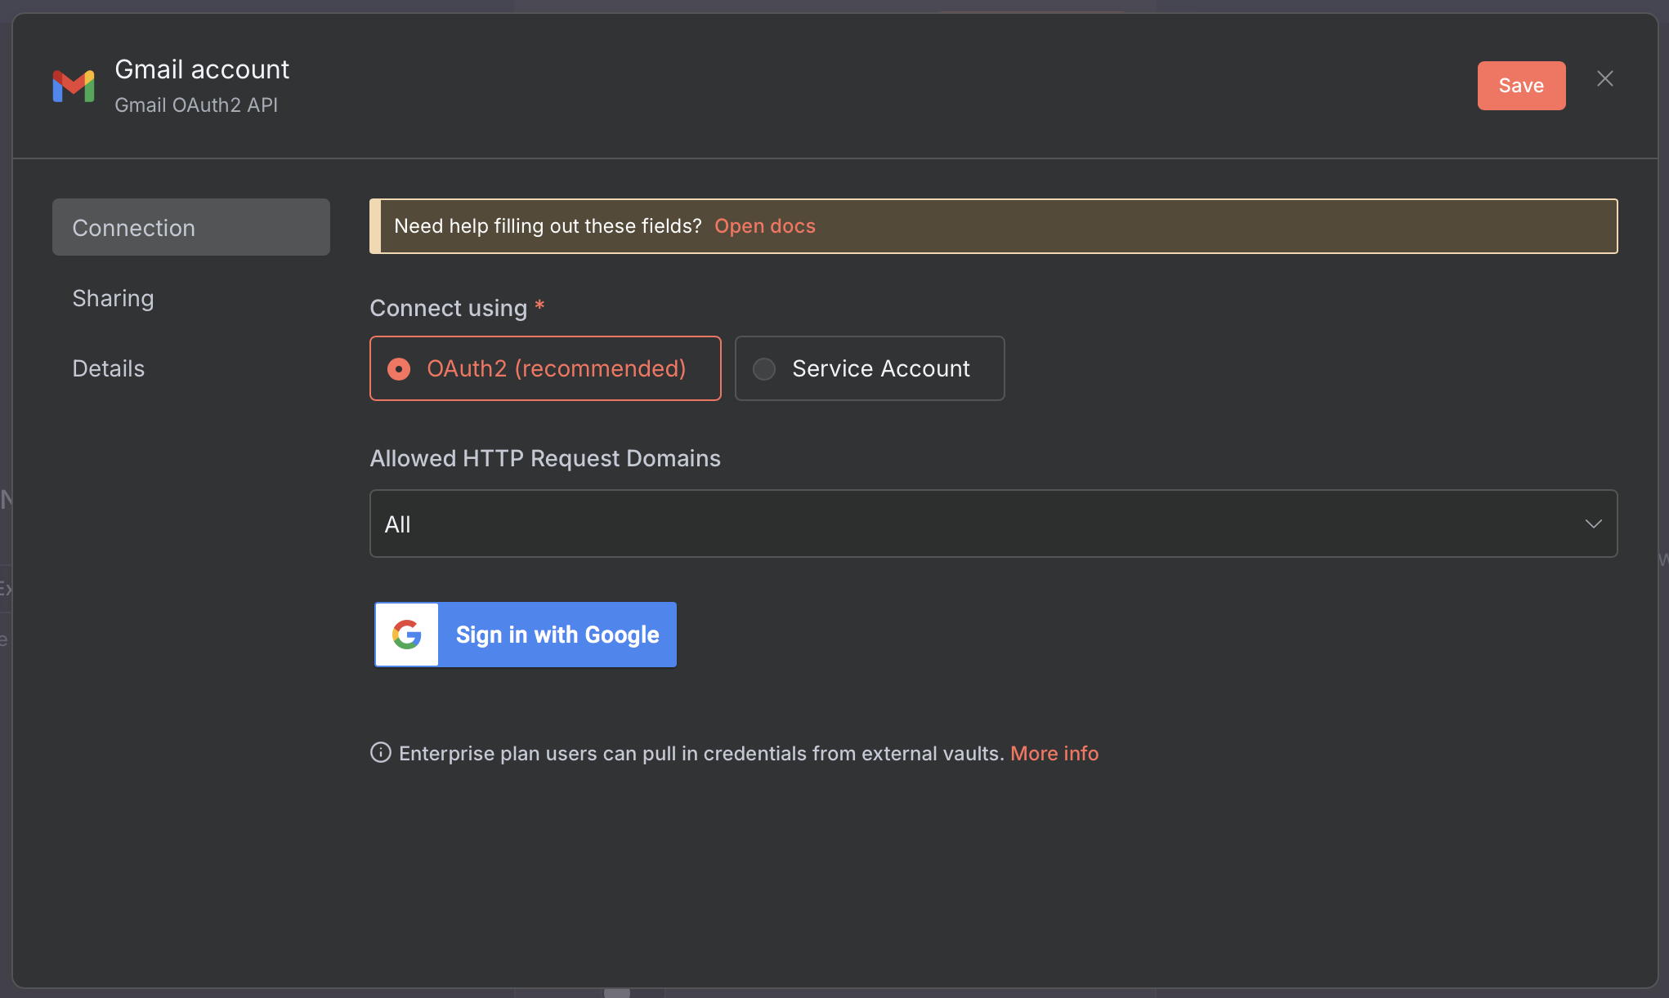The image size is (1669, 998).
Task: Expand the Allowed HTTP Request Domains dropdown
Action: point(992,524)
